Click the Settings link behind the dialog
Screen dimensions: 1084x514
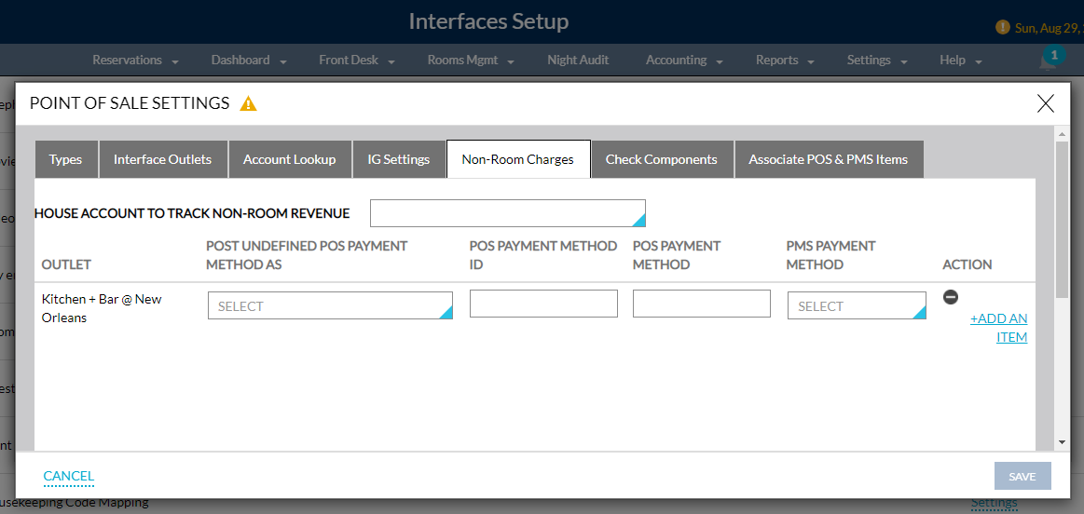tap(995, 502)
